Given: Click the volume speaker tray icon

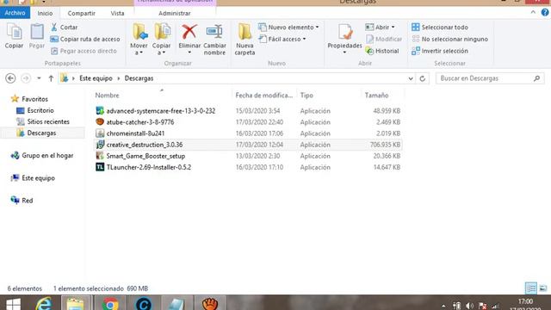Looking at the screenshot, I should 469,306.
